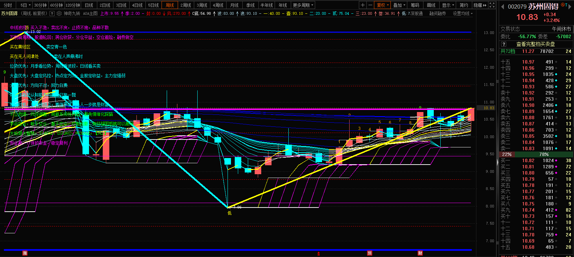Collapse side panel via splitter arrow
The height and width of the screenshot is (257, 574).
point(497,162)
